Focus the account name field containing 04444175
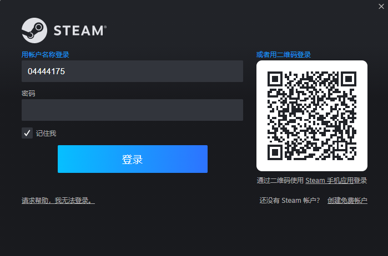 [132, 71]
